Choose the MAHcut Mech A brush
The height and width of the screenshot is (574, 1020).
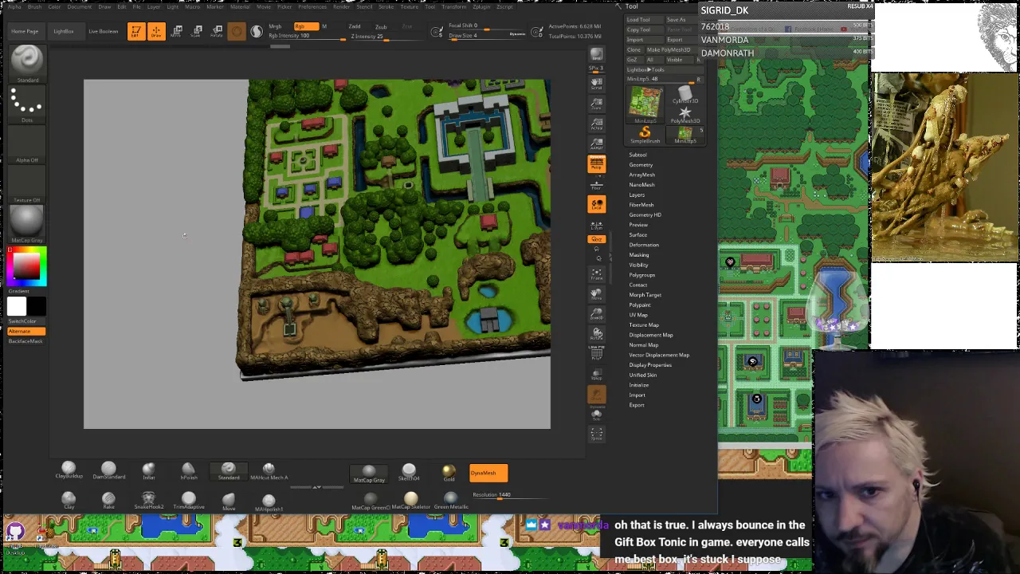point(269,470)
